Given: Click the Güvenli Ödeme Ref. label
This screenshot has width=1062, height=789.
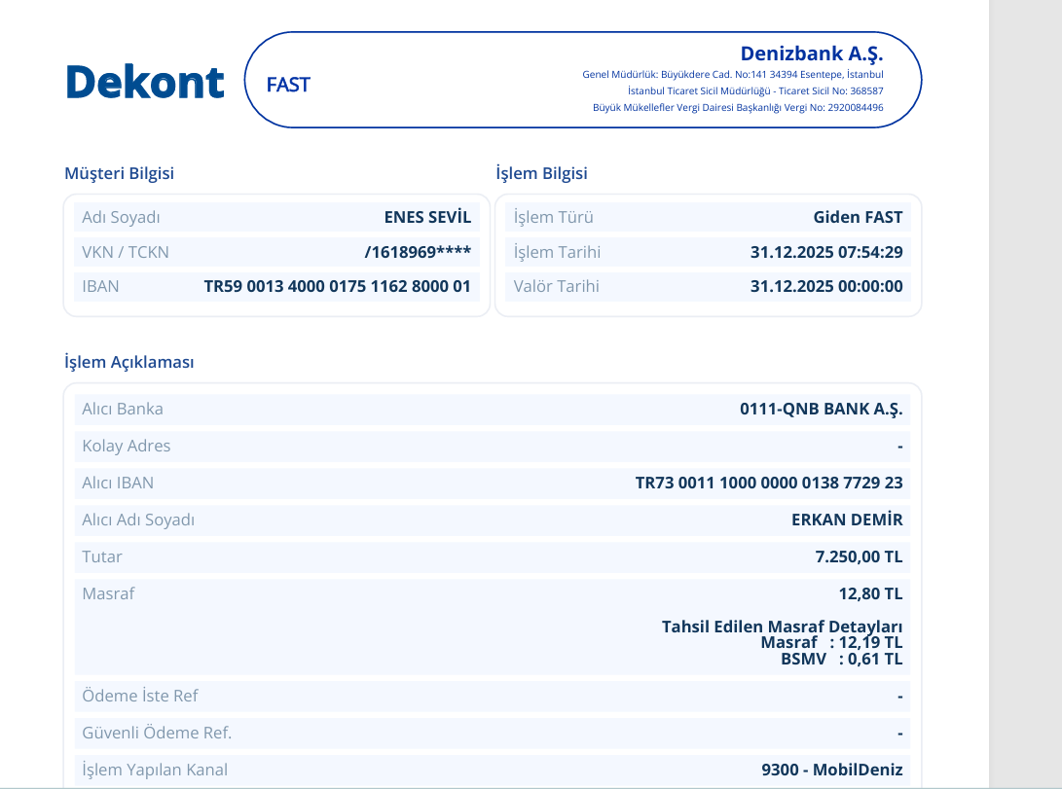Looking at the screenshot, I should click(157, 733).
